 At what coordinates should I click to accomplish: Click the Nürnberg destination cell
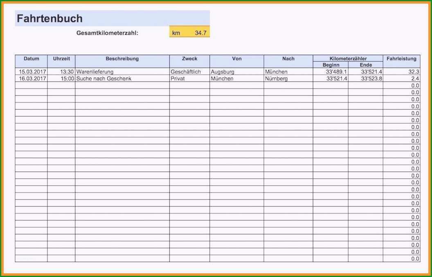(288, 79)
